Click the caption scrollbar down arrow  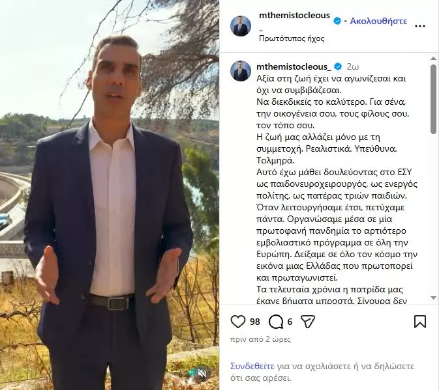pyautogui.click(x=433, y=298)
